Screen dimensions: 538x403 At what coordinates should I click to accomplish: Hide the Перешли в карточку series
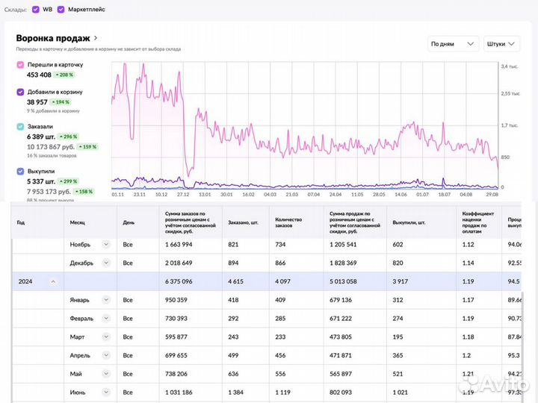click(20, 65)
